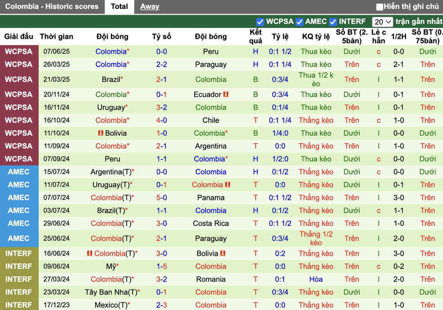Screen dimensions: 443x310
Task: Open the 20 recent matches dropdown
Action: 382,22
